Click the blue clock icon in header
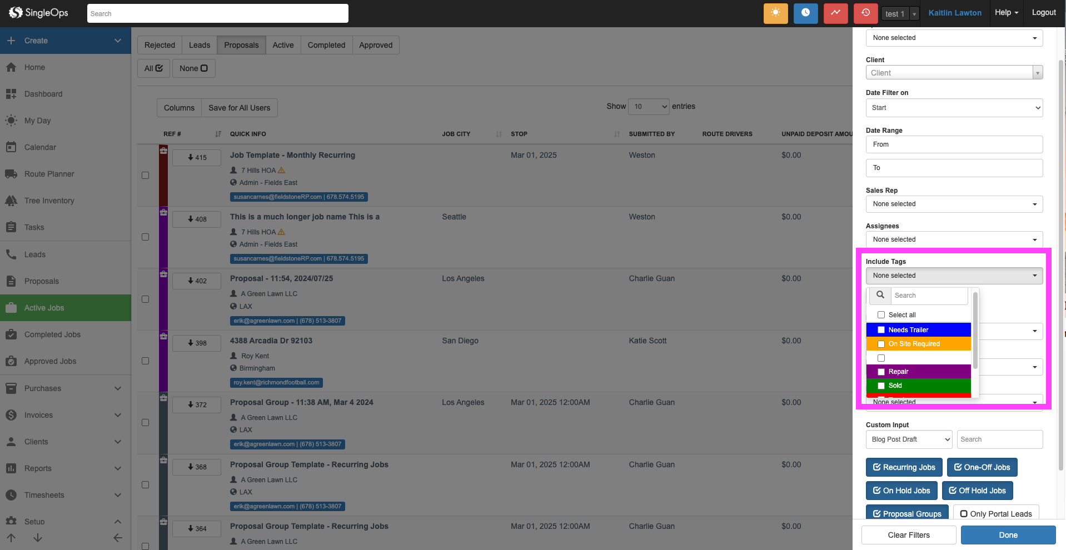The image size is (1066, 550). (805, 13)
